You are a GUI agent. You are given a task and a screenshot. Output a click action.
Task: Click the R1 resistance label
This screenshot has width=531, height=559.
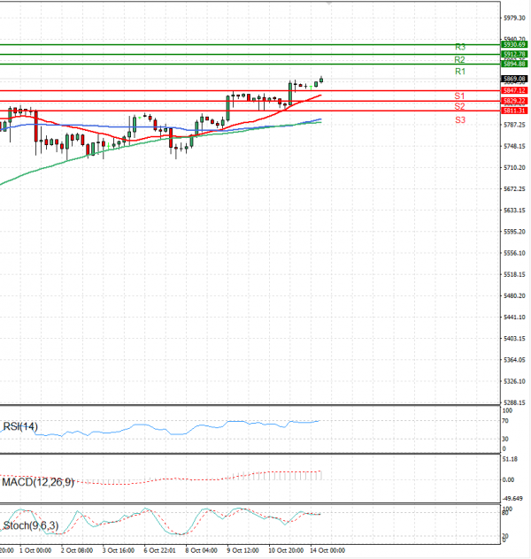460,72
